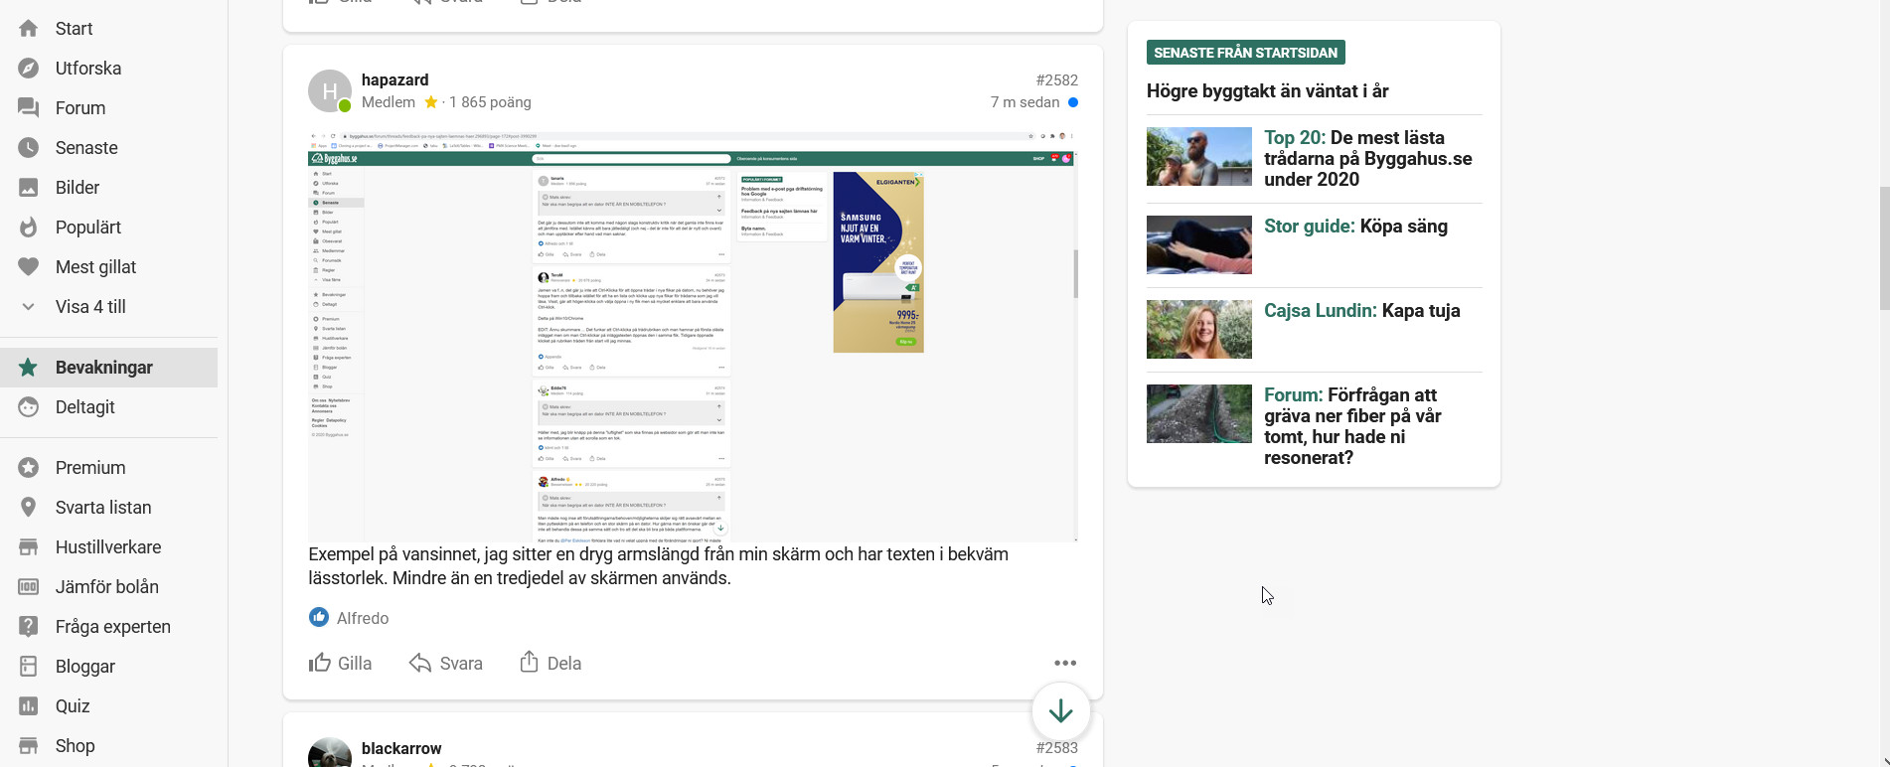Open the Svarta listan pin icon

pos(29,508)
